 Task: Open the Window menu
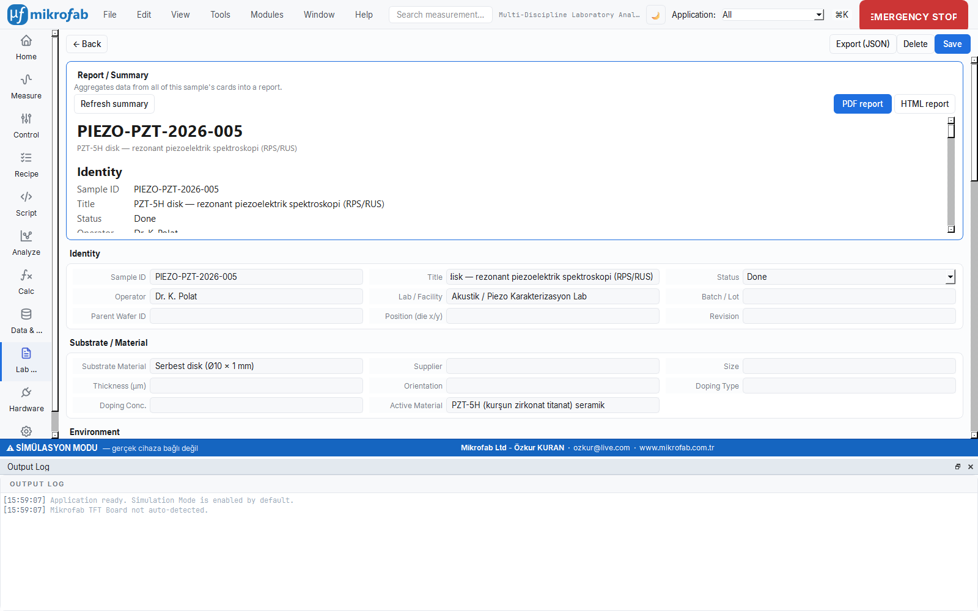pyautogui.click(x=319, y=15)
